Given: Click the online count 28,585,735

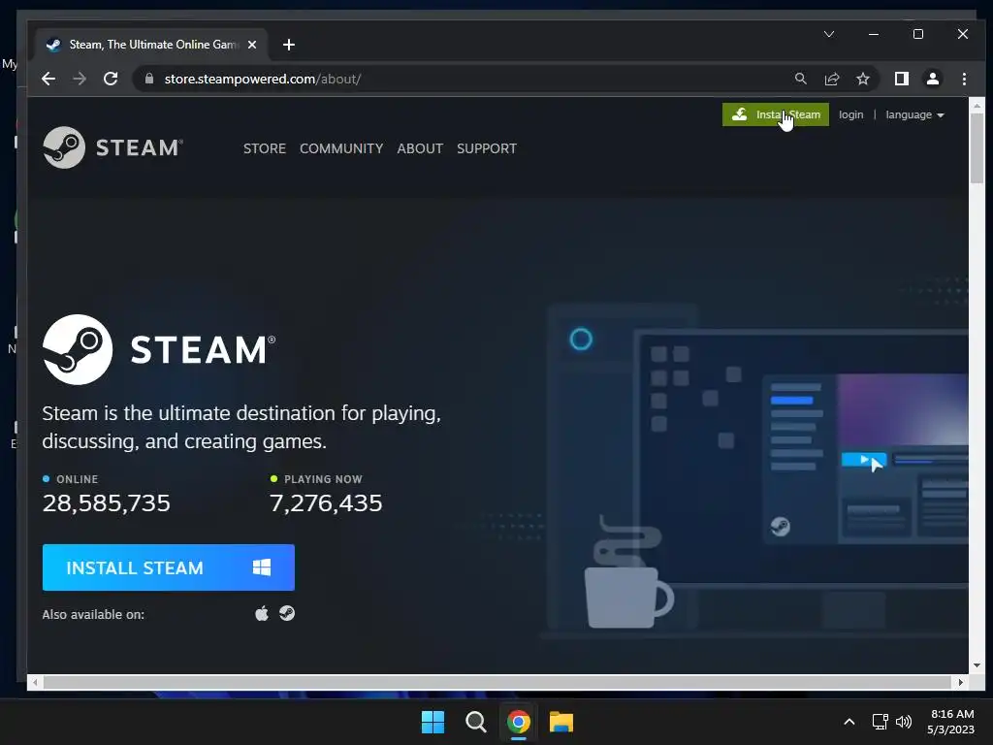Looking at the screenshot, I should [107, 503].
